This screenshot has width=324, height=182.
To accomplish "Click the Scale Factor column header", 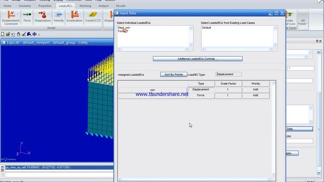I will [228, 83].
